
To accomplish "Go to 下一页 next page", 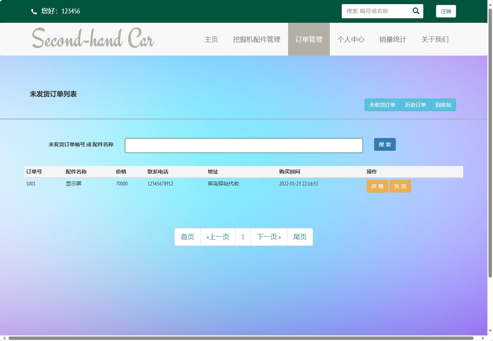I will click(x=269, y=237).
